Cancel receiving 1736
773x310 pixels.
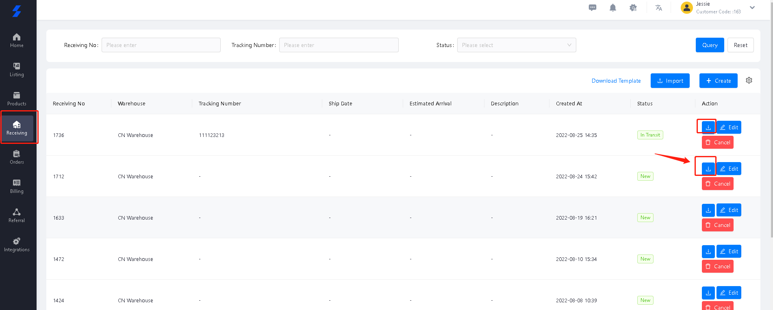click(x=718, y=142)
